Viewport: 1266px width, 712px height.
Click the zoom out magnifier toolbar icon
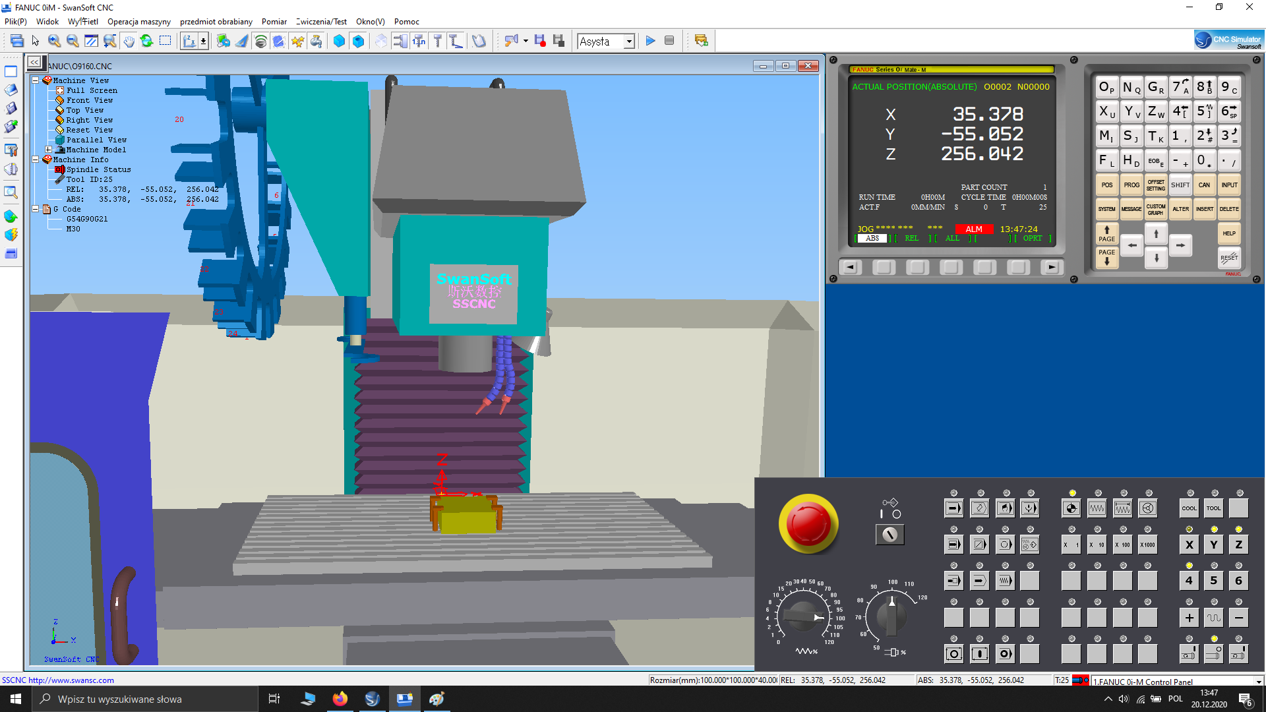[73, 41]
